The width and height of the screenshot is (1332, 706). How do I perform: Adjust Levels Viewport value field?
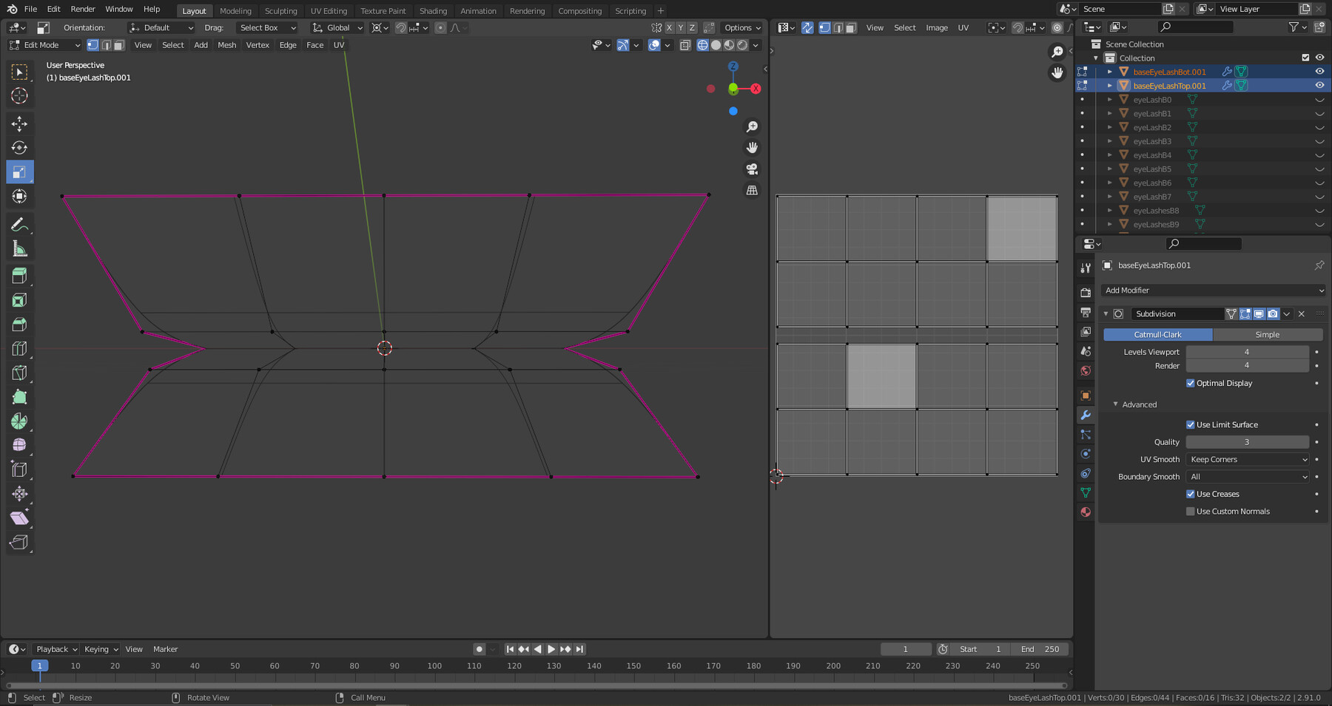1247,352
